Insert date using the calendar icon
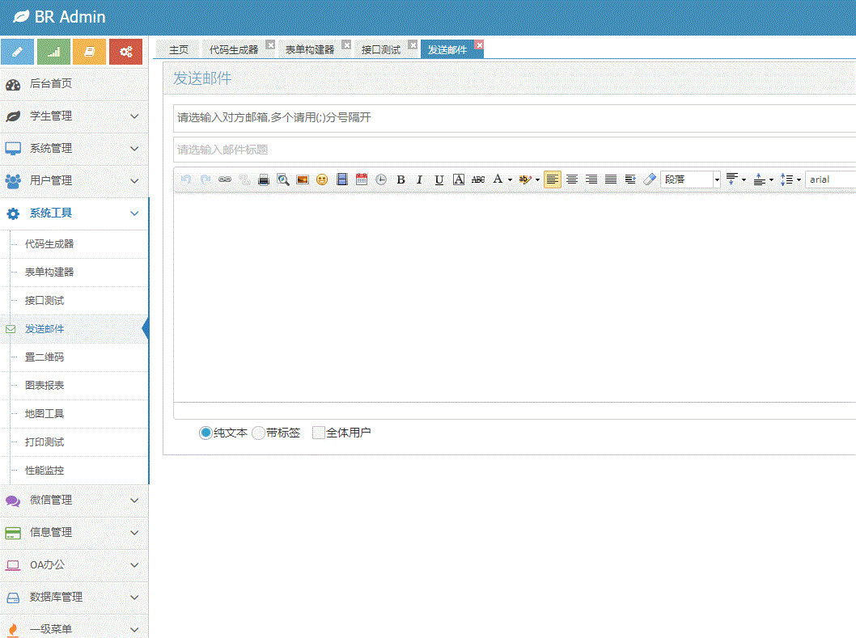 pos(362,180)
